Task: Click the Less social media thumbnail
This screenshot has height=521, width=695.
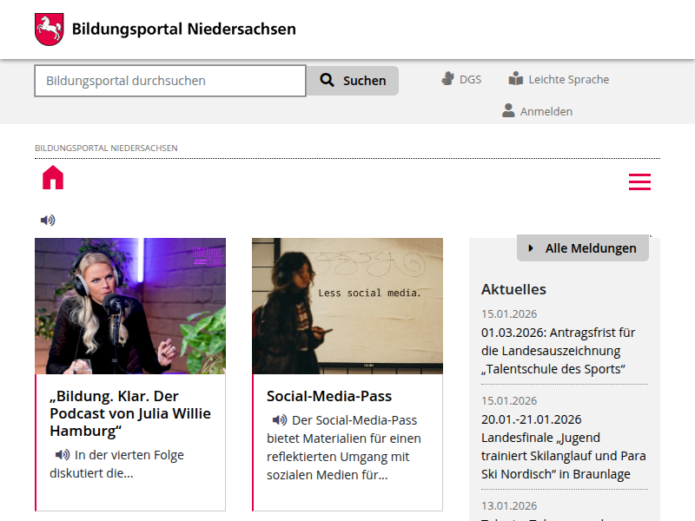Action: coord(347,306)
